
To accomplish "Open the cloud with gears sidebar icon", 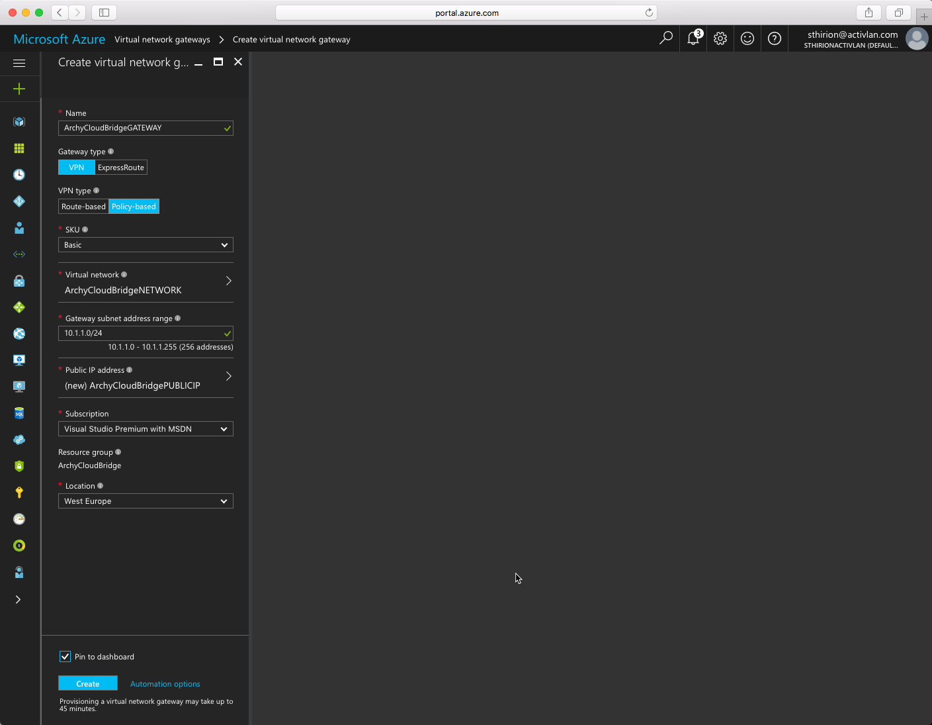I will [x=19, y=440].
